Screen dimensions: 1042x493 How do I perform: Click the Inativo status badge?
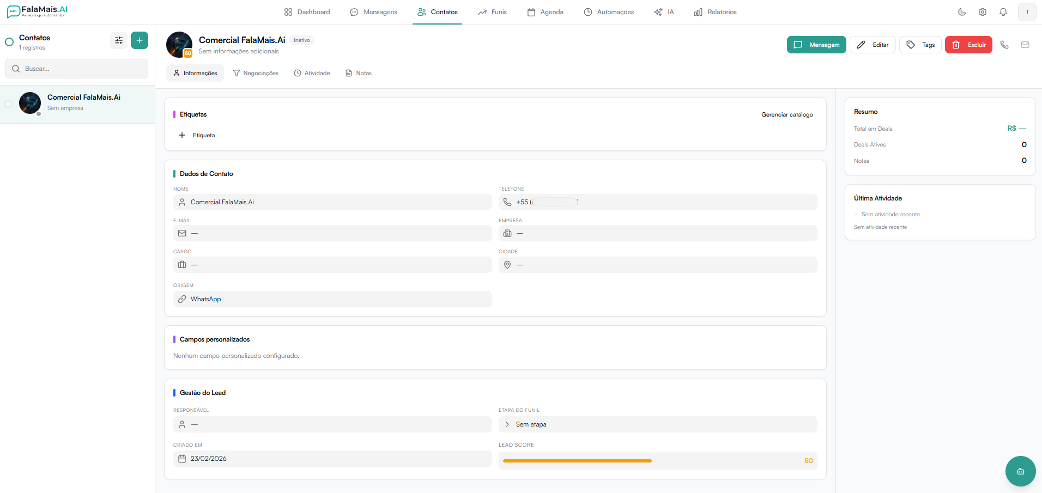pyautogui.click(x=302, y=40)
